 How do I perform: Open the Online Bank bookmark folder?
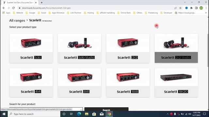[124, 13]
